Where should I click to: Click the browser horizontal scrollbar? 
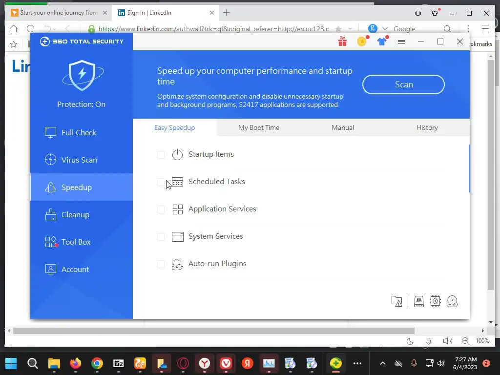click(214, 331)
